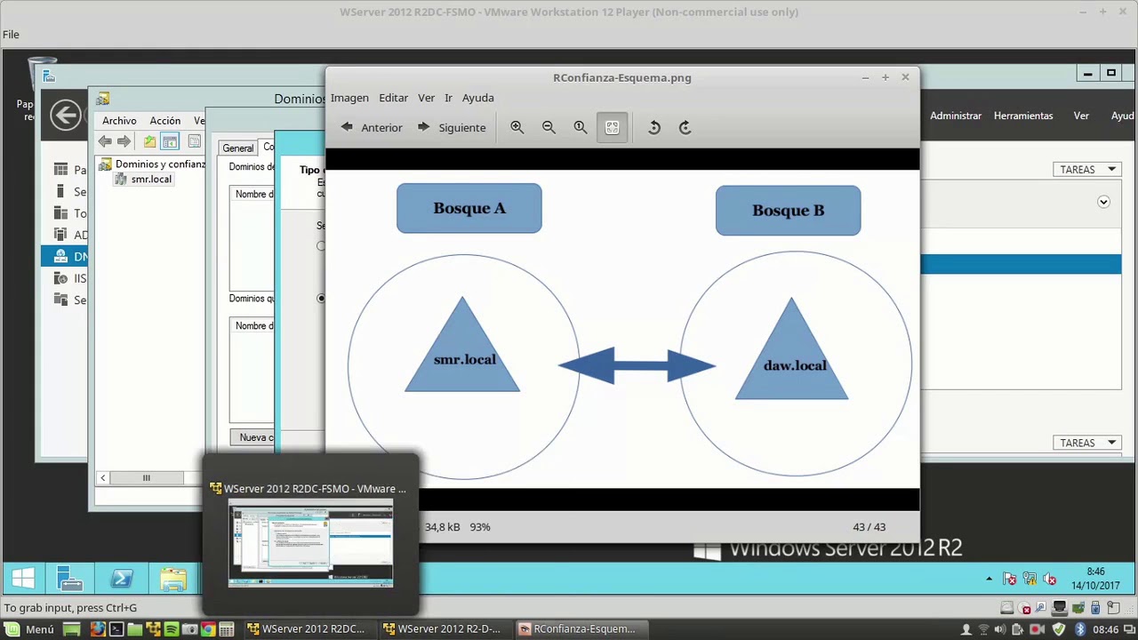Click host volume icon in Mint tray
Image resolution: width=1138 pixels, height=640 pixels.
pyautogui.click(x=1000, y=629)
